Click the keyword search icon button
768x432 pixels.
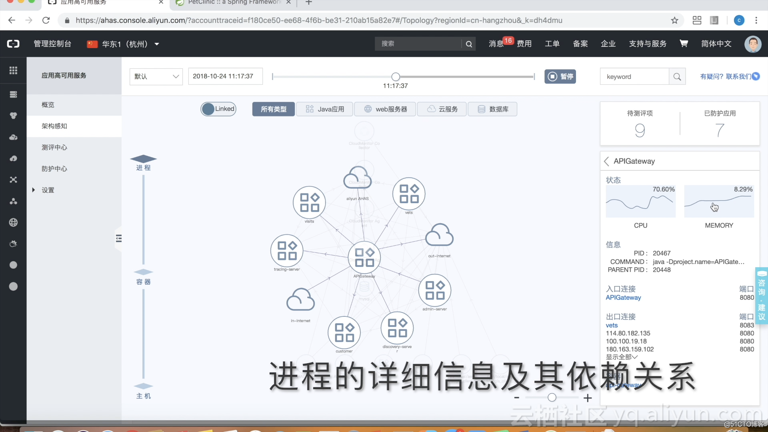point(677,76)
